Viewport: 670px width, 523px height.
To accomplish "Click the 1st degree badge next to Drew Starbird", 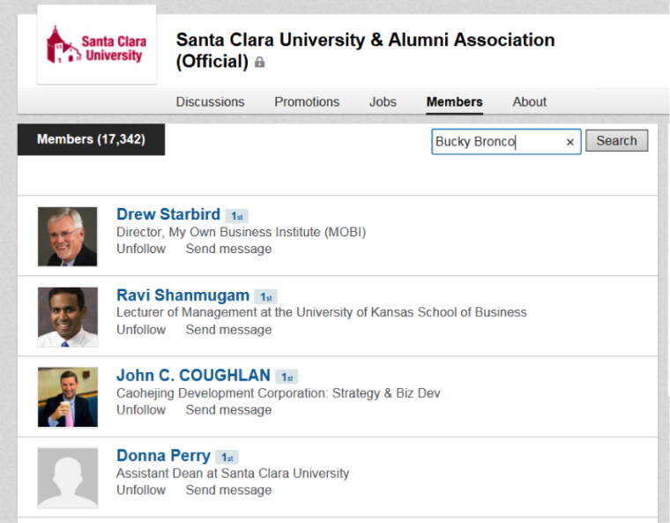I will (x=236, y=216).
